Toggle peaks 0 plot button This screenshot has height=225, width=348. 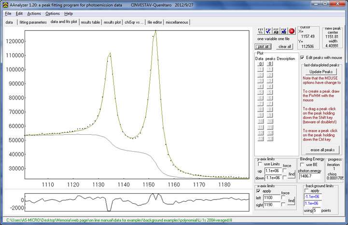point(270,64)
